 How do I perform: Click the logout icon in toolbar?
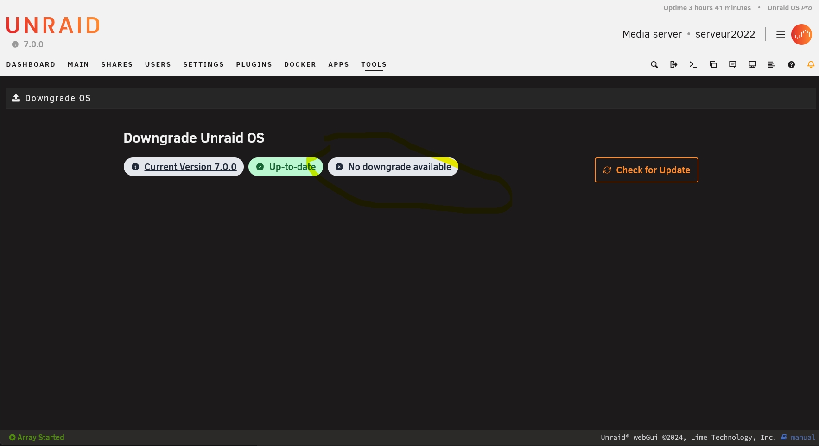(x=673, y=64)
